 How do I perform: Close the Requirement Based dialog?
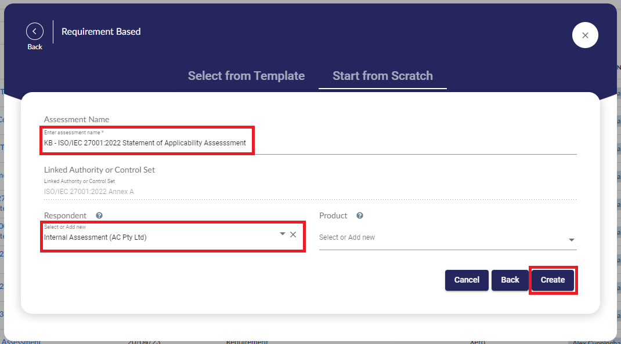click(x=585, y=35)
